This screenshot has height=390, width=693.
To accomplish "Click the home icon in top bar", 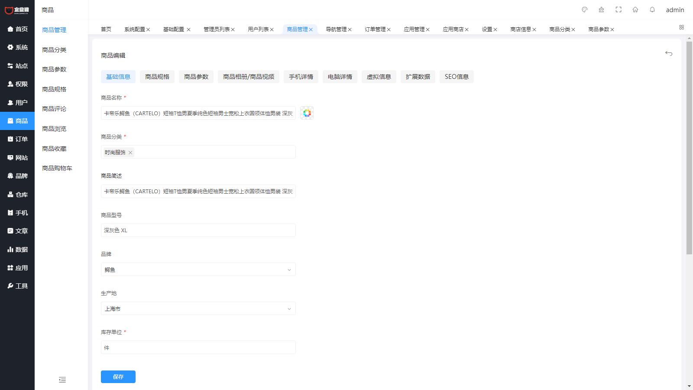I will click(635, 10).
